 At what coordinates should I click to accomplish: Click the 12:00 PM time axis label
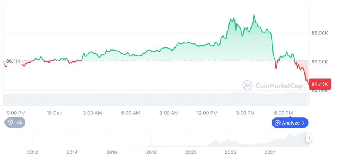click(x=207, y=113)
